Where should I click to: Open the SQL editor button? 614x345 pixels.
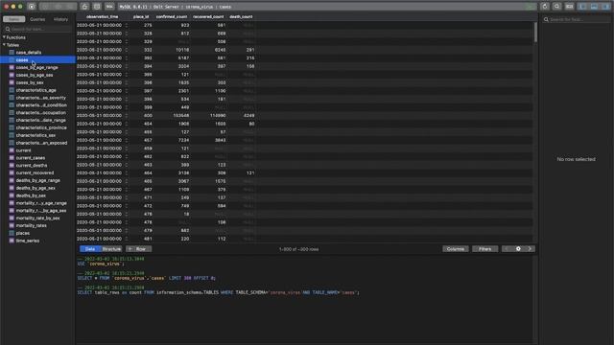(x=109, y=7)
